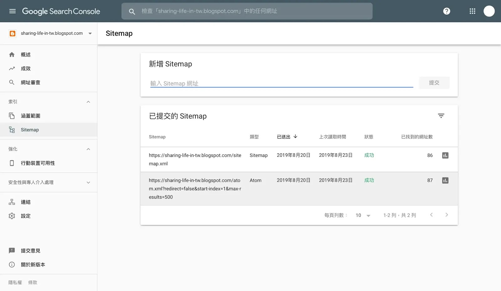This screenshot has width=501, height=291.
Task: Click the phone icon beside 行動裝置可用性
Action: 12,163
